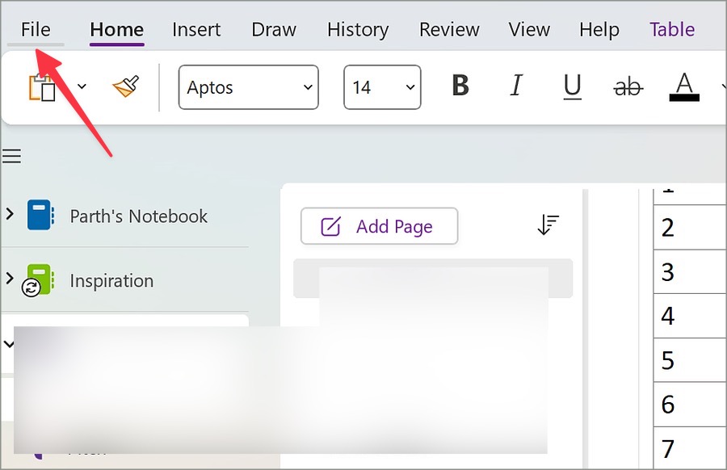Screen dimensions: 727x470
Task: Open the Aptos font name dropdown
Action: pyautogui.click(x=249, y=87)
